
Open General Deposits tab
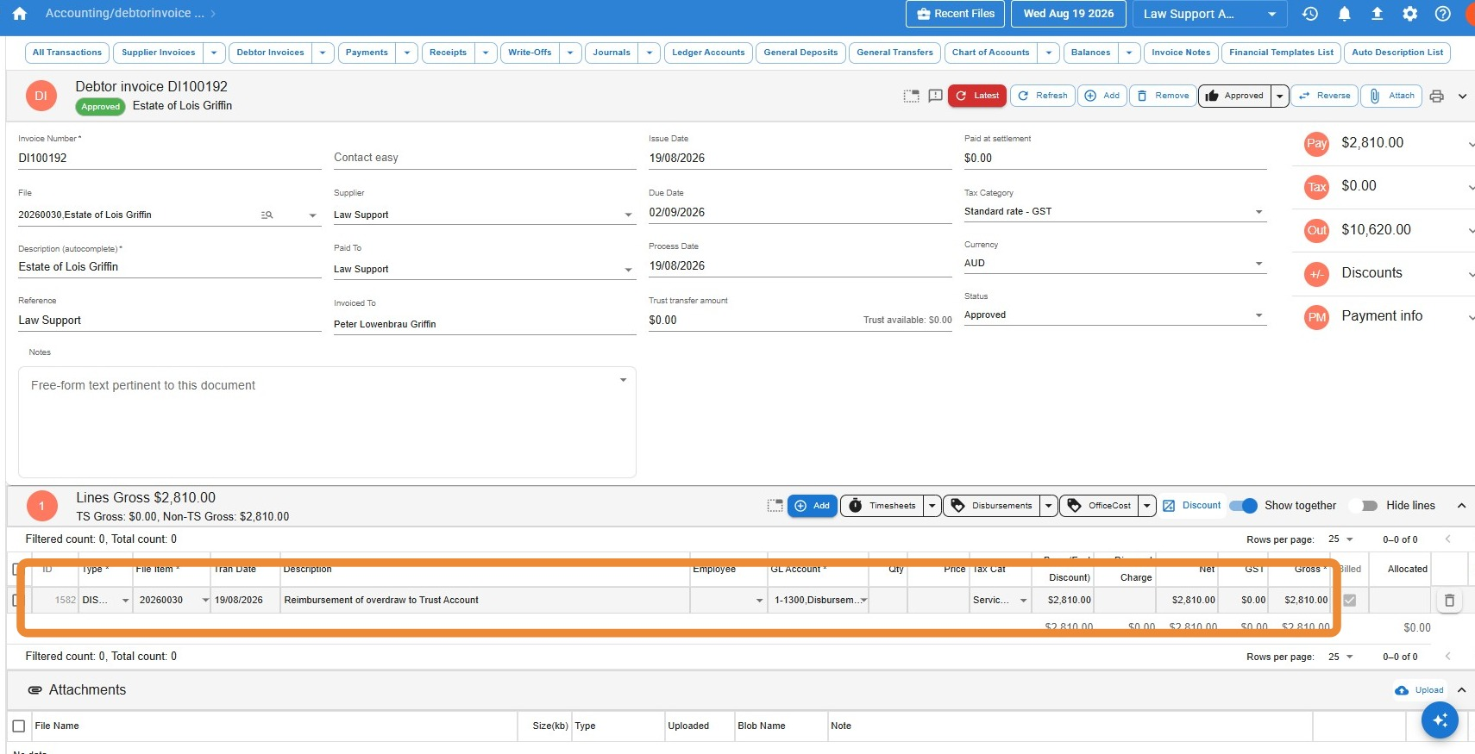click(800, 53)
